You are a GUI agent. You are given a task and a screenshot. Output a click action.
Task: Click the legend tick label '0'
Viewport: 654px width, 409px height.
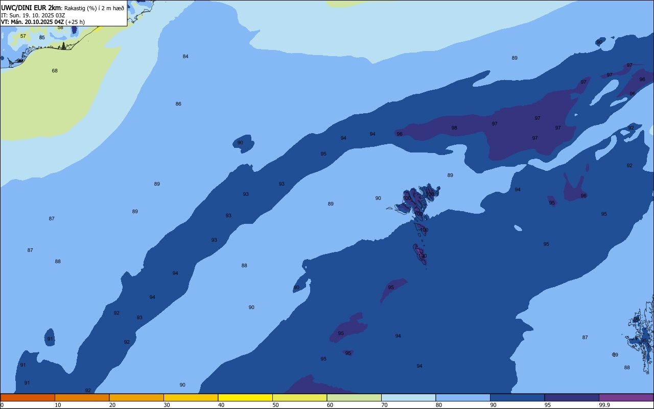(2, 405)
